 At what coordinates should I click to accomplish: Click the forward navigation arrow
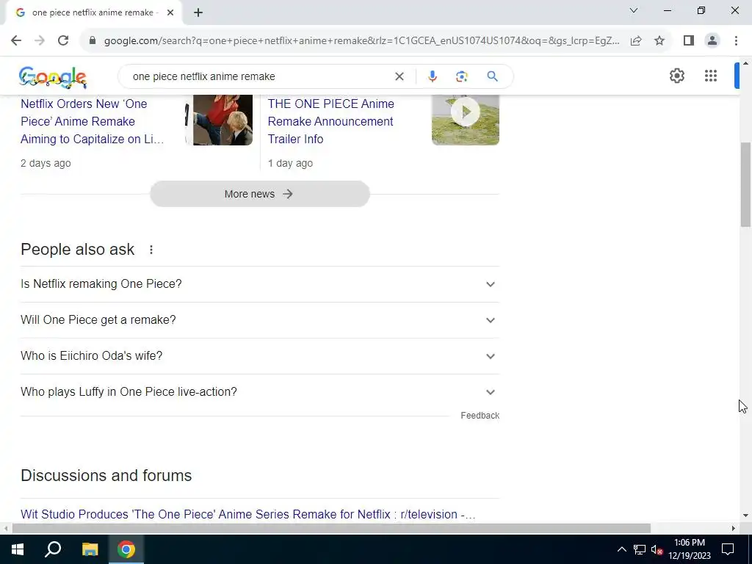pos(40,41)
